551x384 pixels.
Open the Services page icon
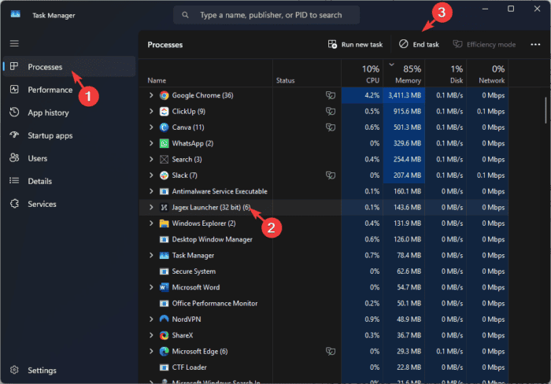14,204
